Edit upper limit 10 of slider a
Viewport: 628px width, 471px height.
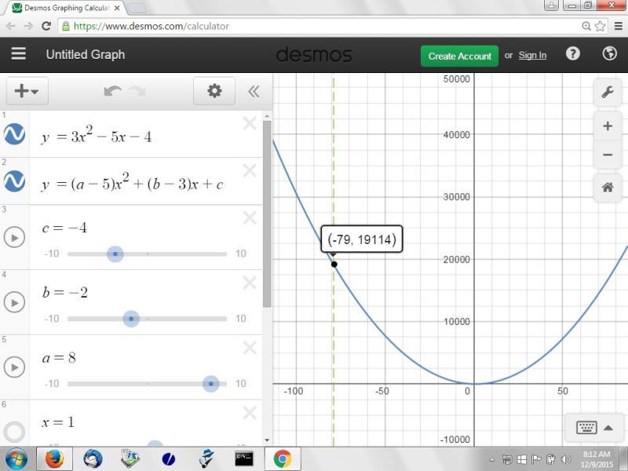point(241,383)
